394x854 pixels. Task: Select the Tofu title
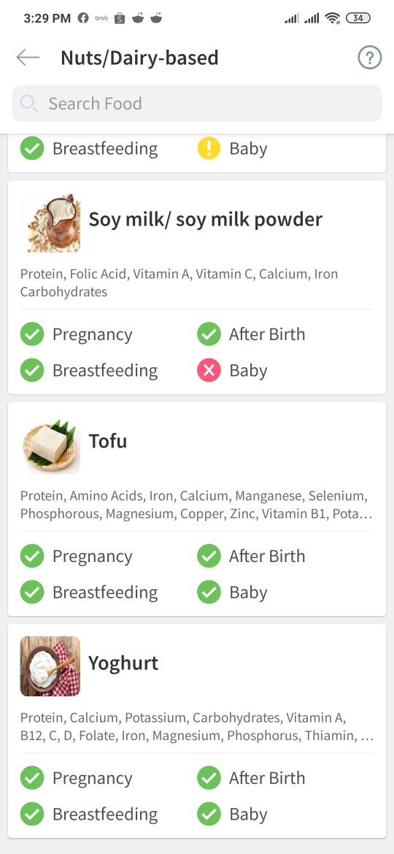108,441
